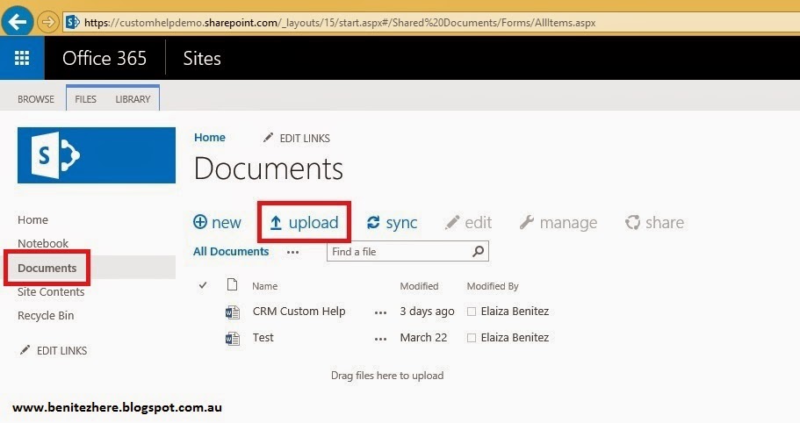Click the Home breadcrumb link above Documents

[210, 137]
